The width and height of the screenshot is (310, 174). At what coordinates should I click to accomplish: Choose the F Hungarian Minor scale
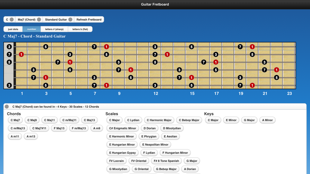tap(175, 153)
